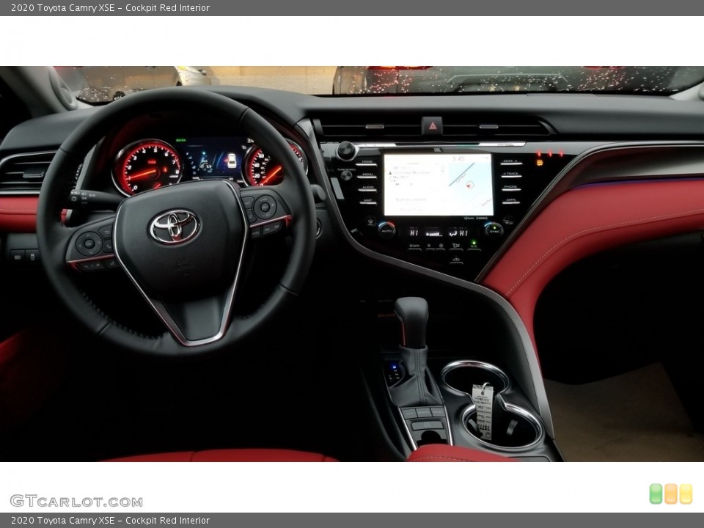
Task: Click the map on the infotainment touchscreen
Action: pyautogui.click(x=469, y=184)
